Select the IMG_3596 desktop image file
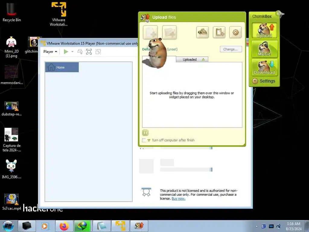309x232 pixels. pyautogui.click(x=11, y=169)
